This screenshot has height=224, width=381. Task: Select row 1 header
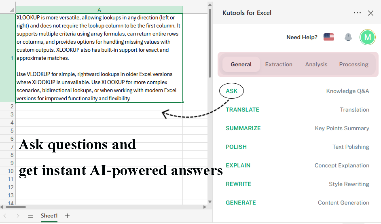tap(8, 58)
